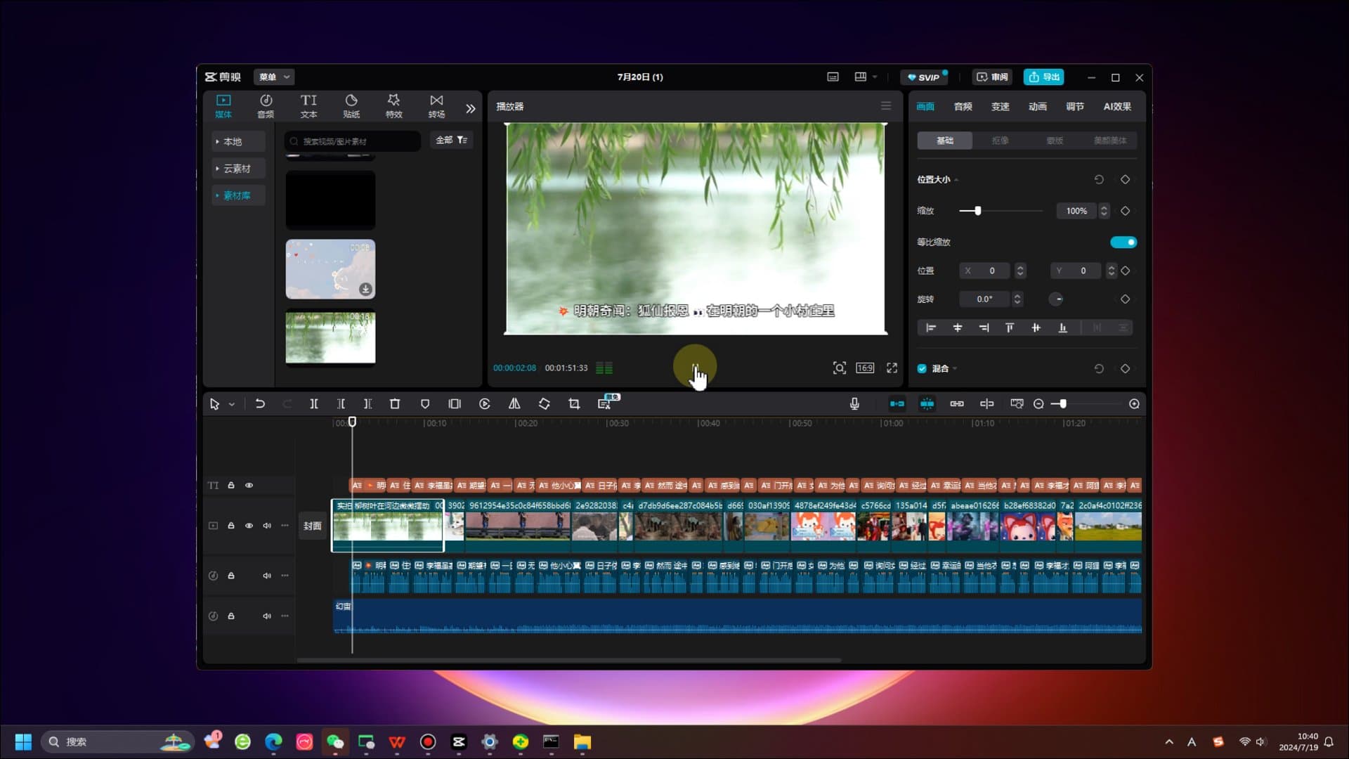
Task: Click the 位置大小 reset arrow icon
Action: 1099,180
